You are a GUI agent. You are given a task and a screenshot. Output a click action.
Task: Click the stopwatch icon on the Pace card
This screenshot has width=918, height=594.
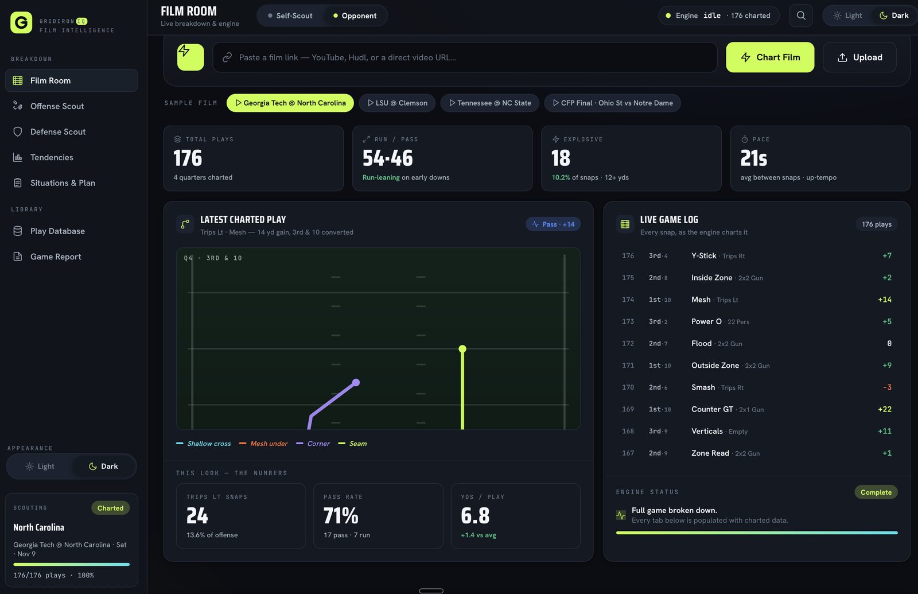pyautogui.click(x=745, y=139)
